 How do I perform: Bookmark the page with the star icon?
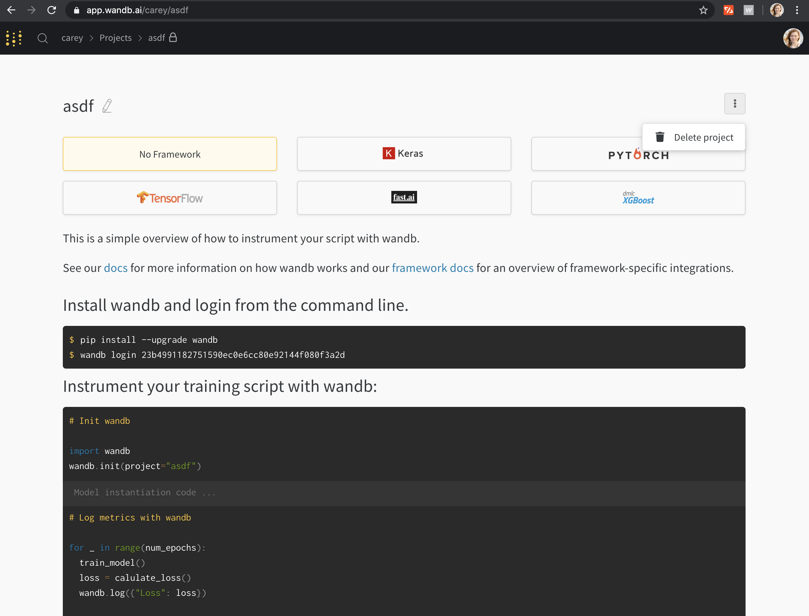[703, 10]
